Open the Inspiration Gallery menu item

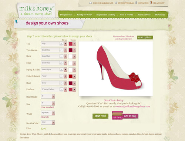[105, 15]
